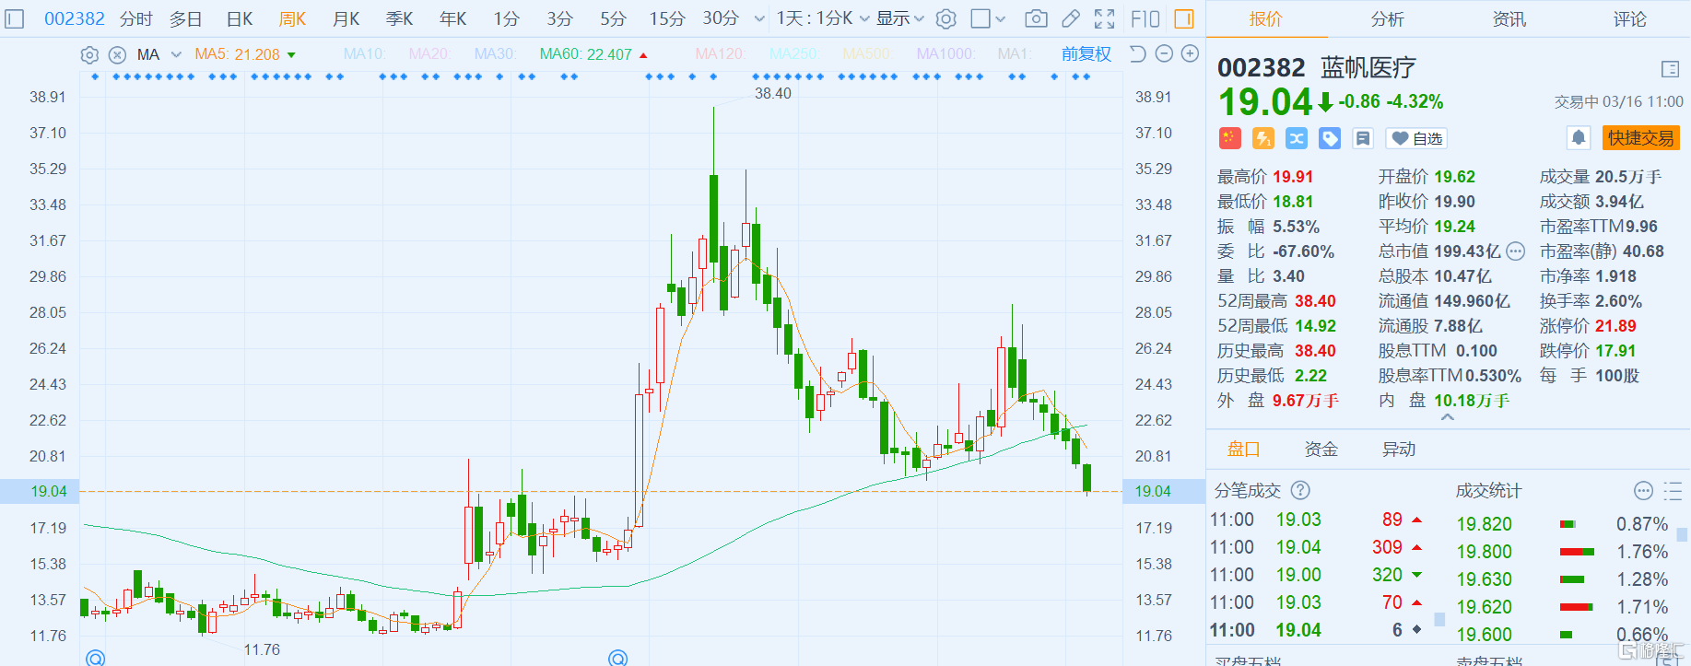The image size is (1691, 666).
Task: Remove MA indicator with circled X
Action: (117, 55)
